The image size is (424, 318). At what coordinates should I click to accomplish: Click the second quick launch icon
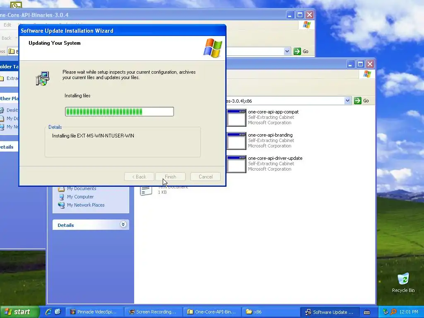[58, 312]
